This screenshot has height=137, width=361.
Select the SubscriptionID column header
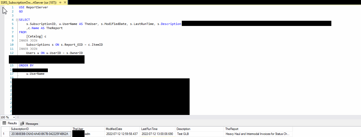tap(40, 129)
